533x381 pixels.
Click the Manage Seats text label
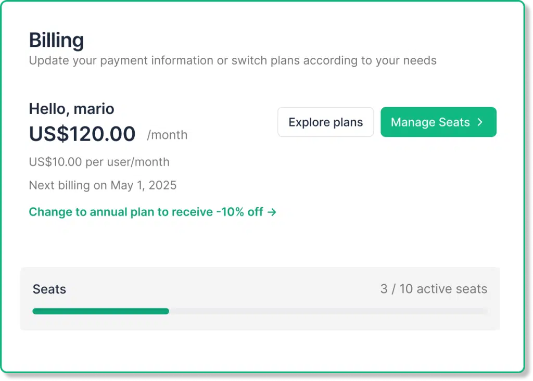[x=430, y=122]
